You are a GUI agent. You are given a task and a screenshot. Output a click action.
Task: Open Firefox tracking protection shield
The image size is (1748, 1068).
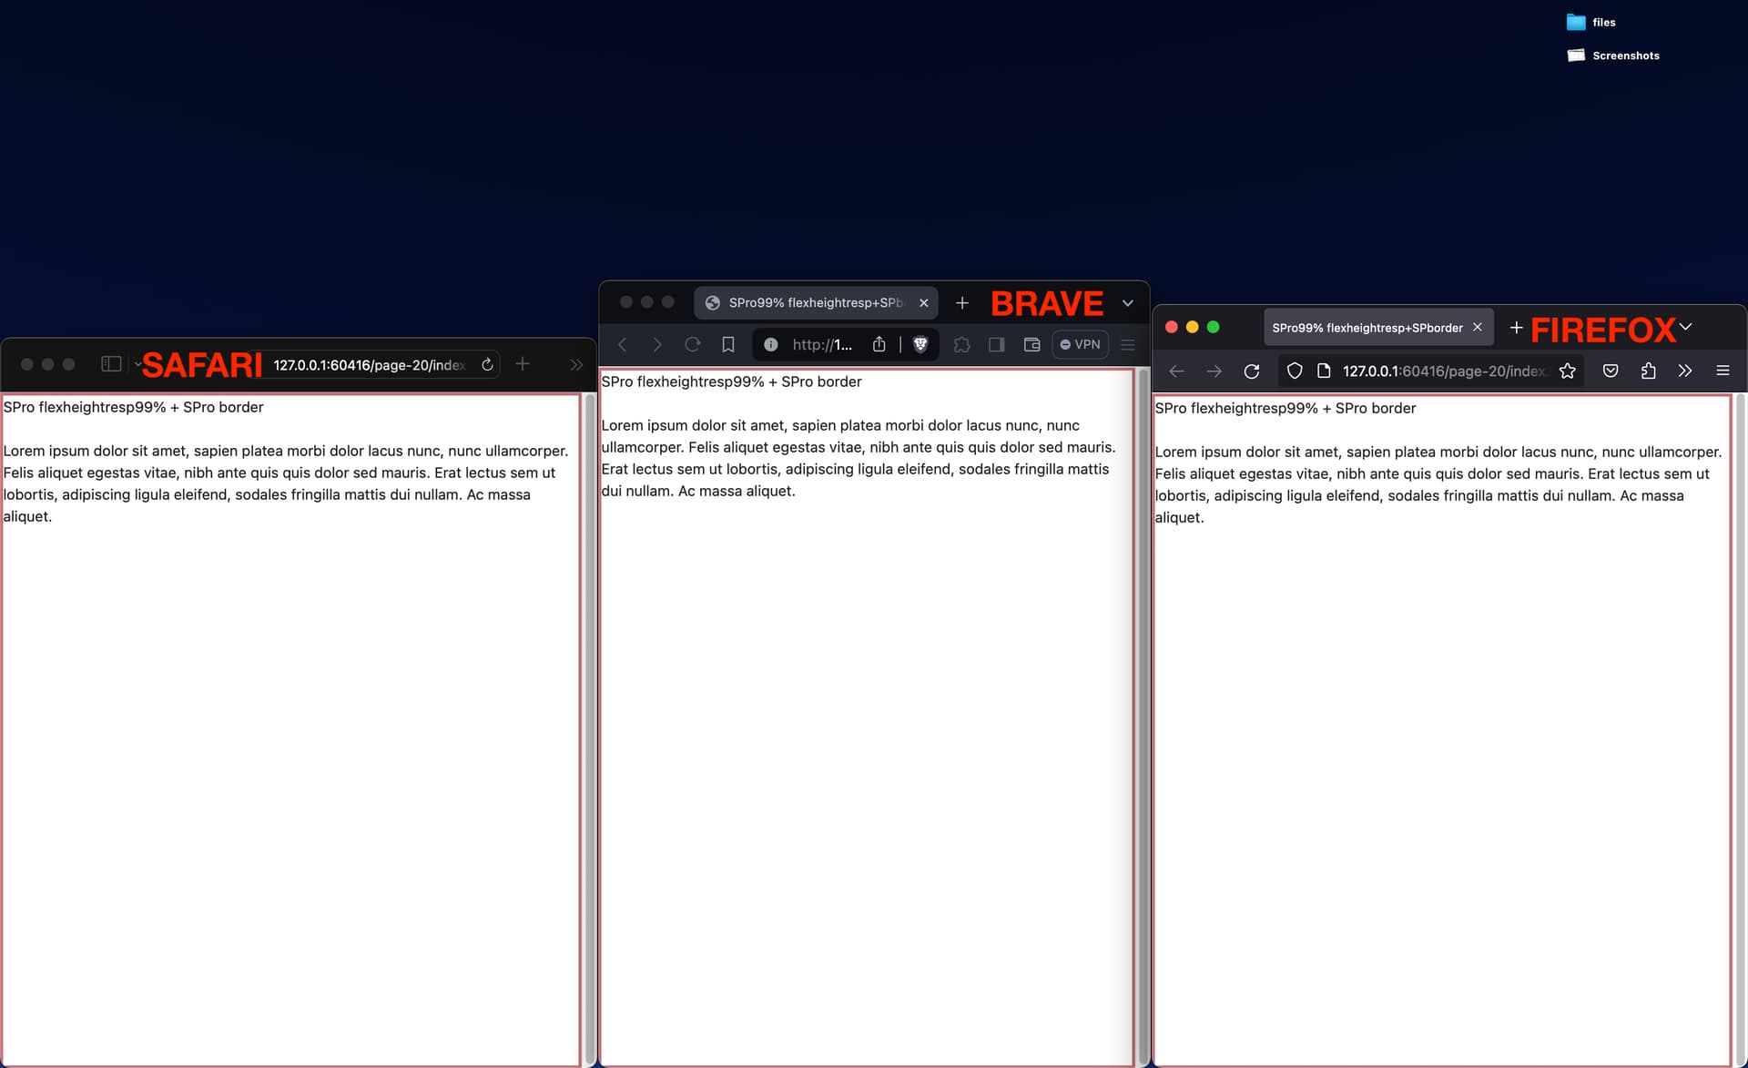point(1295,371)
